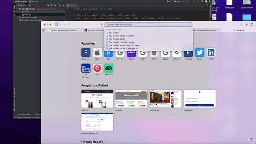Start debugging with the bug icon in PyCharm
The width and height of the screenshot is (256, 144).
click(x=190, y=2)
